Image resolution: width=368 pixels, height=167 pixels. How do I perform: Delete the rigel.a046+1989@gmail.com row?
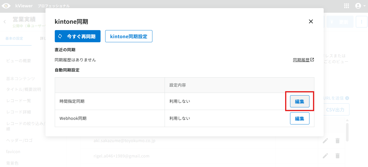click(x=337, y=156)
